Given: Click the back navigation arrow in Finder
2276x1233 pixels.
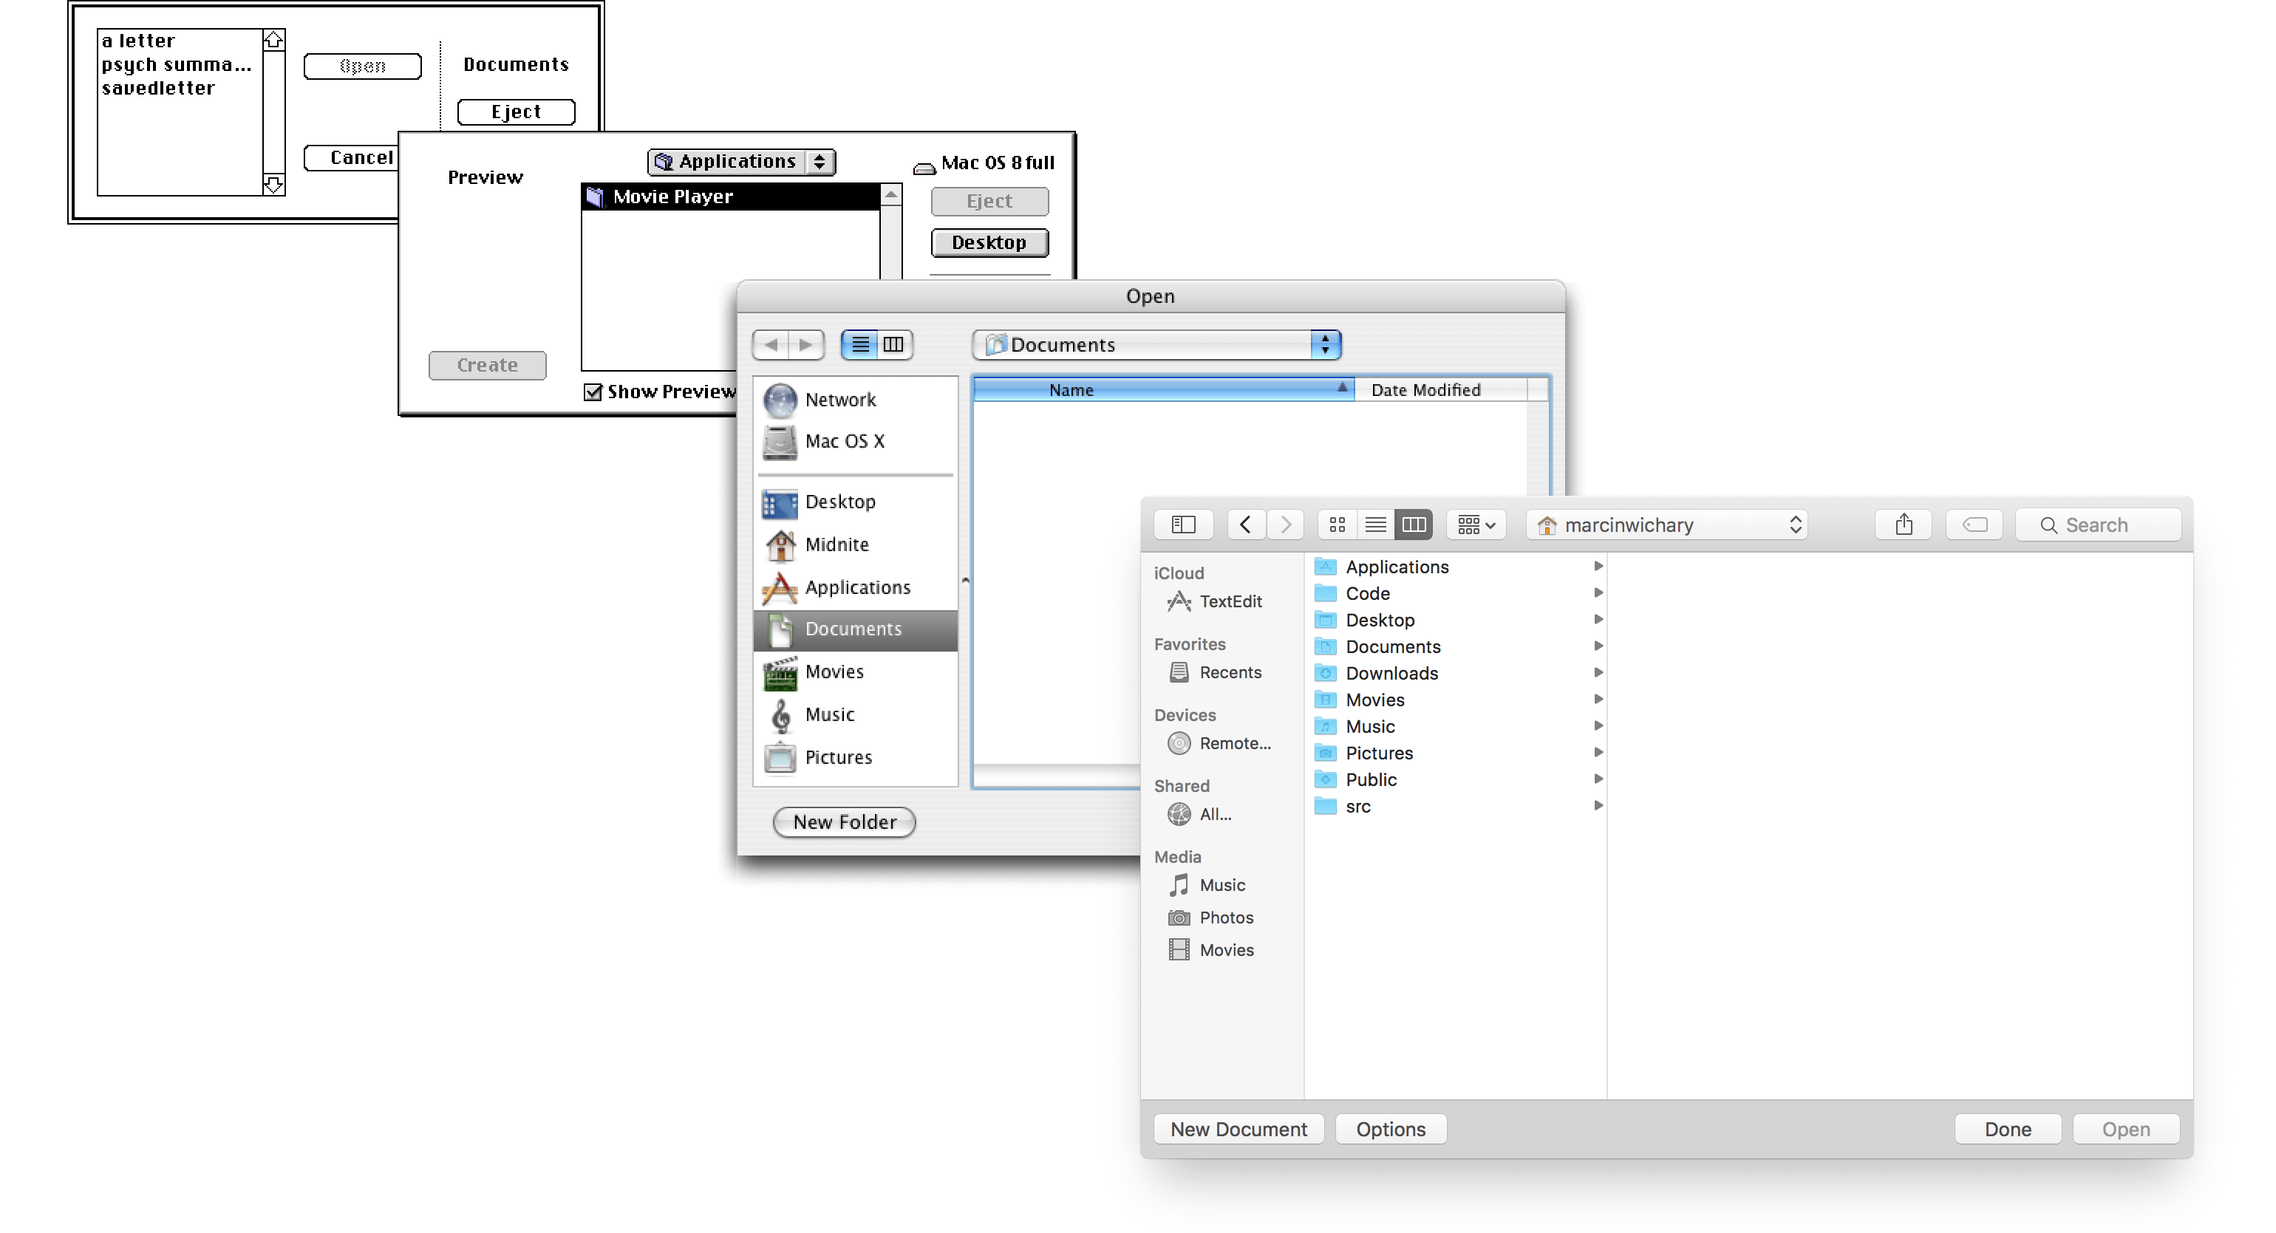Looking at the screenshot, I should 1245,524.
